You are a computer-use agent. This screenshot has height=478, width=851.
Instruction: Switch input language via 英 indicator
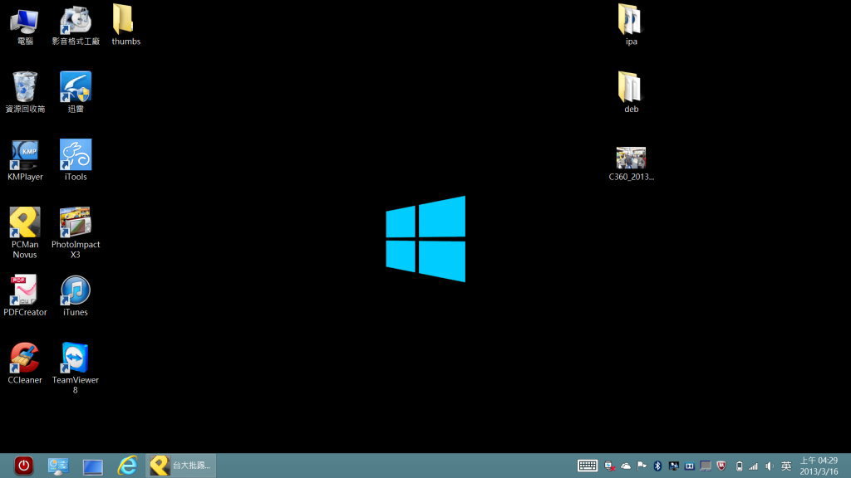pyautogui.click(x=786, y=466)
